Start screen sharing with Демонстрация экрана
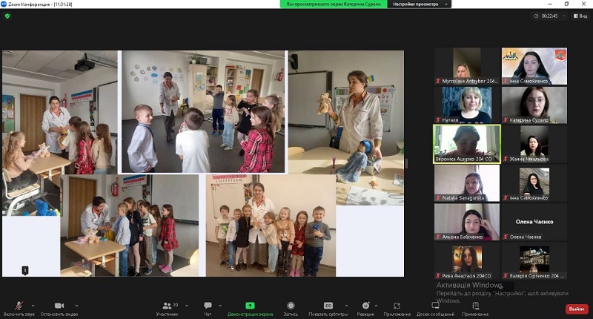Image resolution: width=593 pixels, height=319 pixels. coord(250,306)
